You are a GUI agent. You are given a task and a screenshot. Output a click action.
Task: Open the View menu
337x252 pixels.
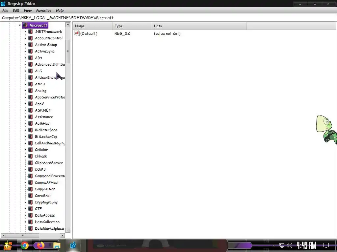28,10
